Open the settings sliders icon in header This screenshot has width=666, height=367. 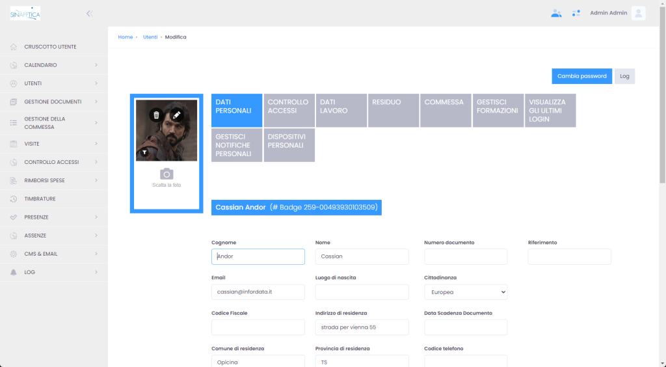point(576,13)
